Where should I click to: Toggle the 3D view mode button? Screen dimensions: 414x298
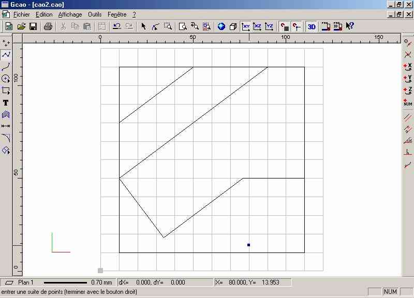coord(311,26)
